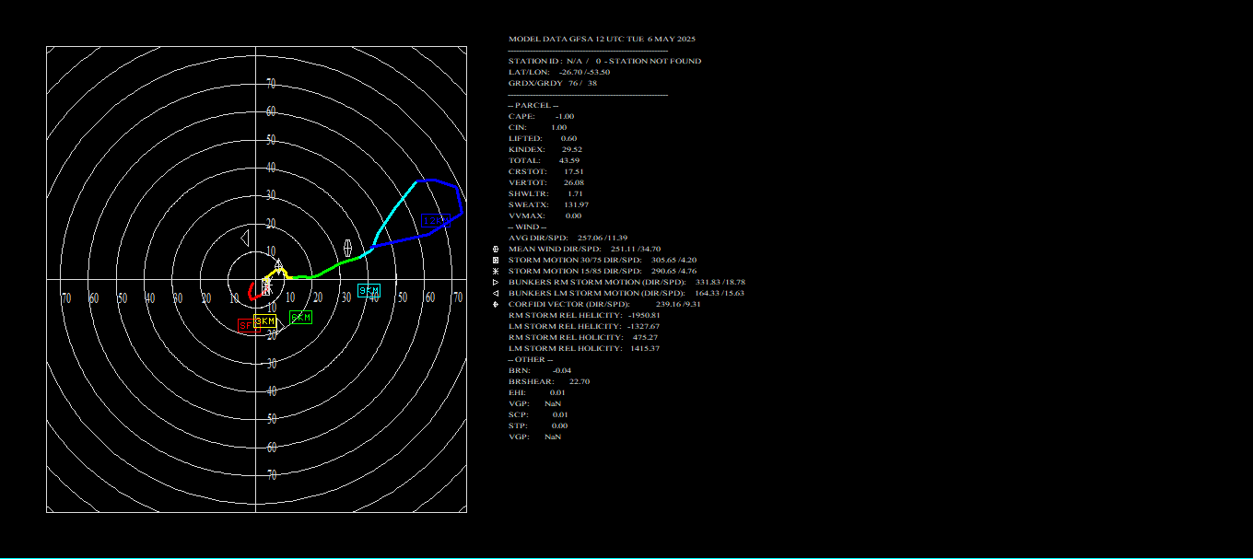Screen dimensions: 1253x559
Task: Click the EHI value line
Action: click(x=537, y=392)
